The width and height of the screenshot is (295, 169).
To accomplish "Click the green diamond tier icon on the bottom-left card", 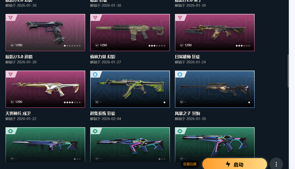I will (11, 131).
